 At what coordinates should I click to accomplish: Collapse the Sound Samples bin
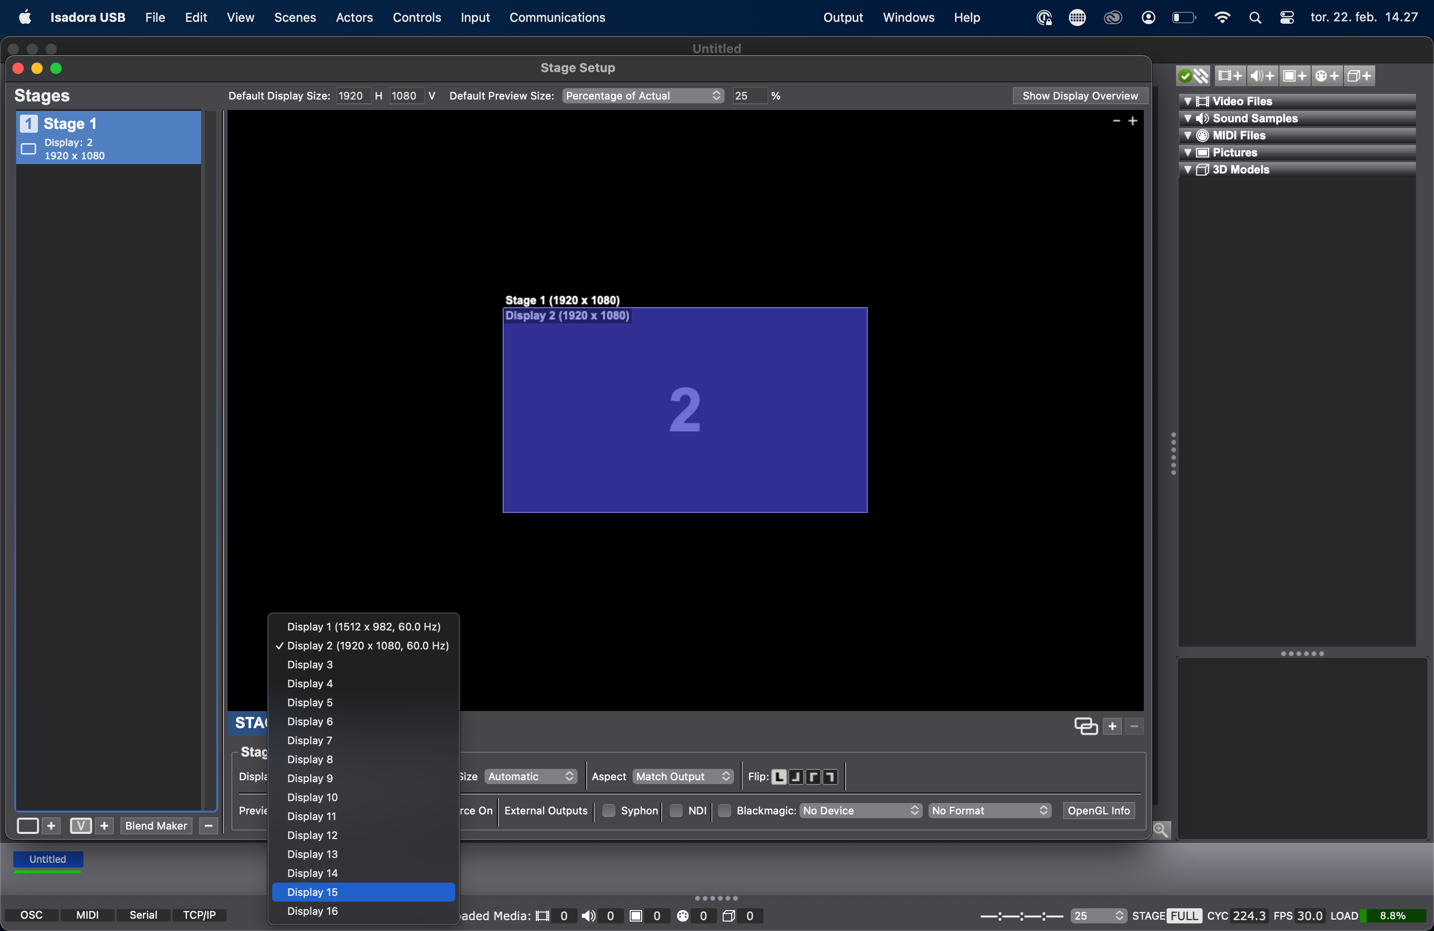(1187, 118)
